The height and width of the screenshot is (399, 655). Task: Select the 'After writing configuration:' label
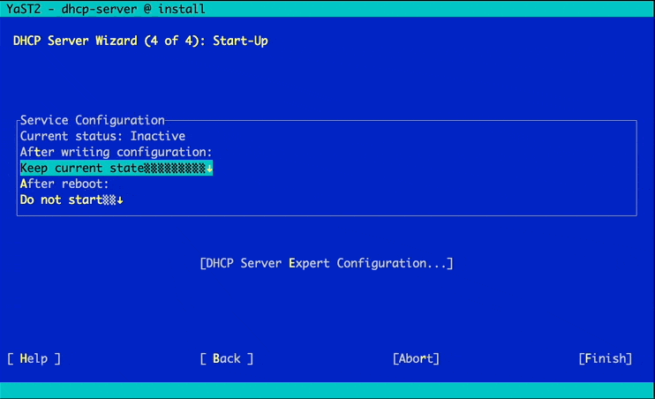(x=116, y=152)
